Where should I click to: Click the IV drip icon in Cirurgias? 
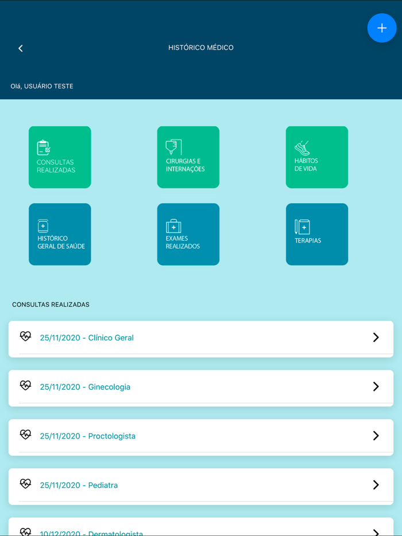pyautogui.click(x=173, y=147)
